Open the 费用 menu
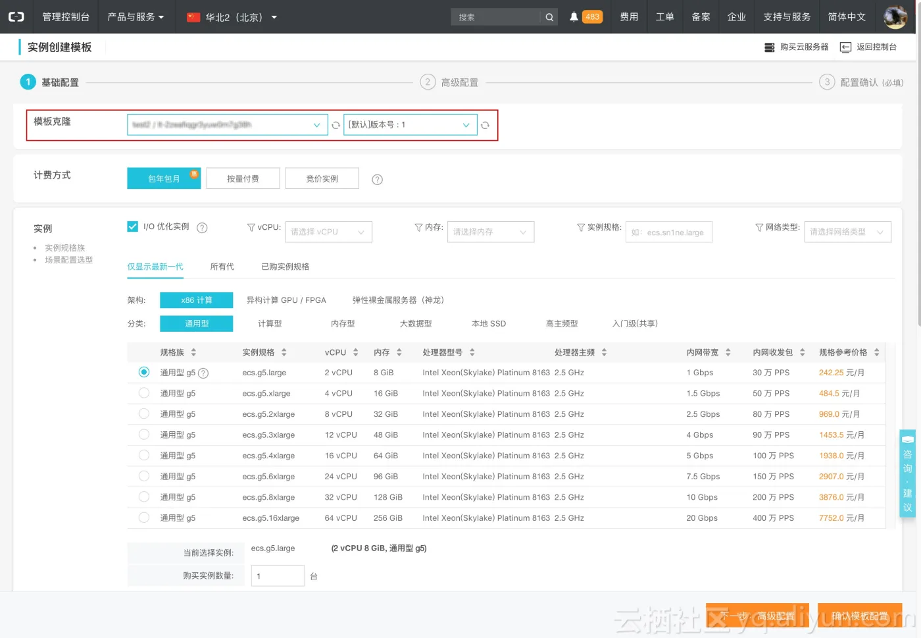Viewport: 921px width, 638px height. (629, 17)
